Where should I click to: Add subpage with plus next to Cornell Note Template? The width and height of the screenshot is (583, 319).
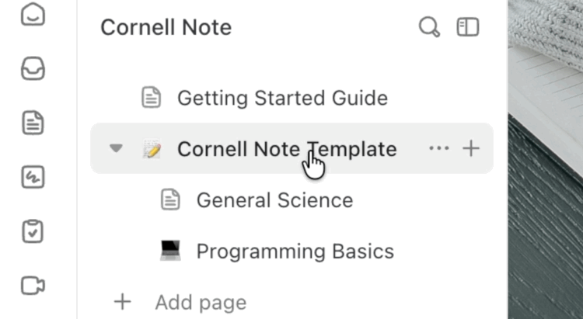471,148
